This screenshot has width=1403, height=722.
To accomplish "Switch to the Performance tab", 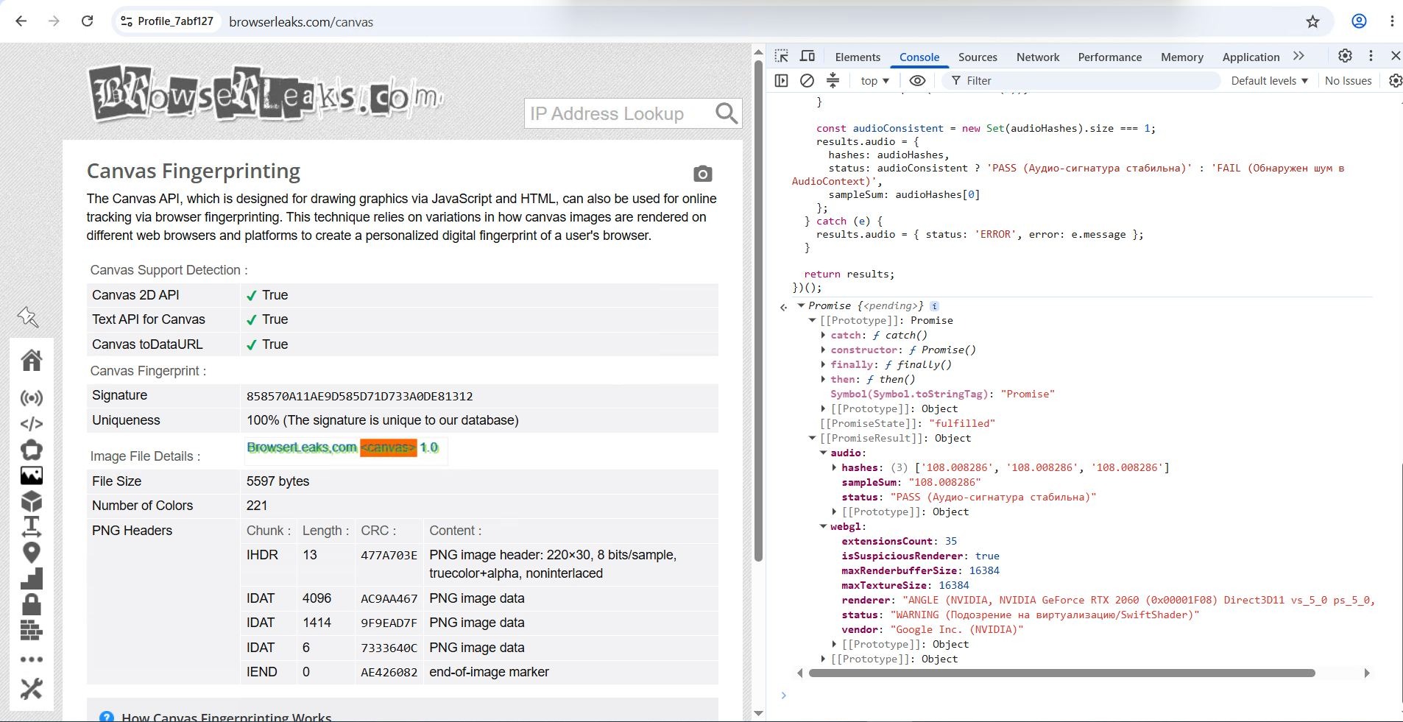I will point(1109,57).
